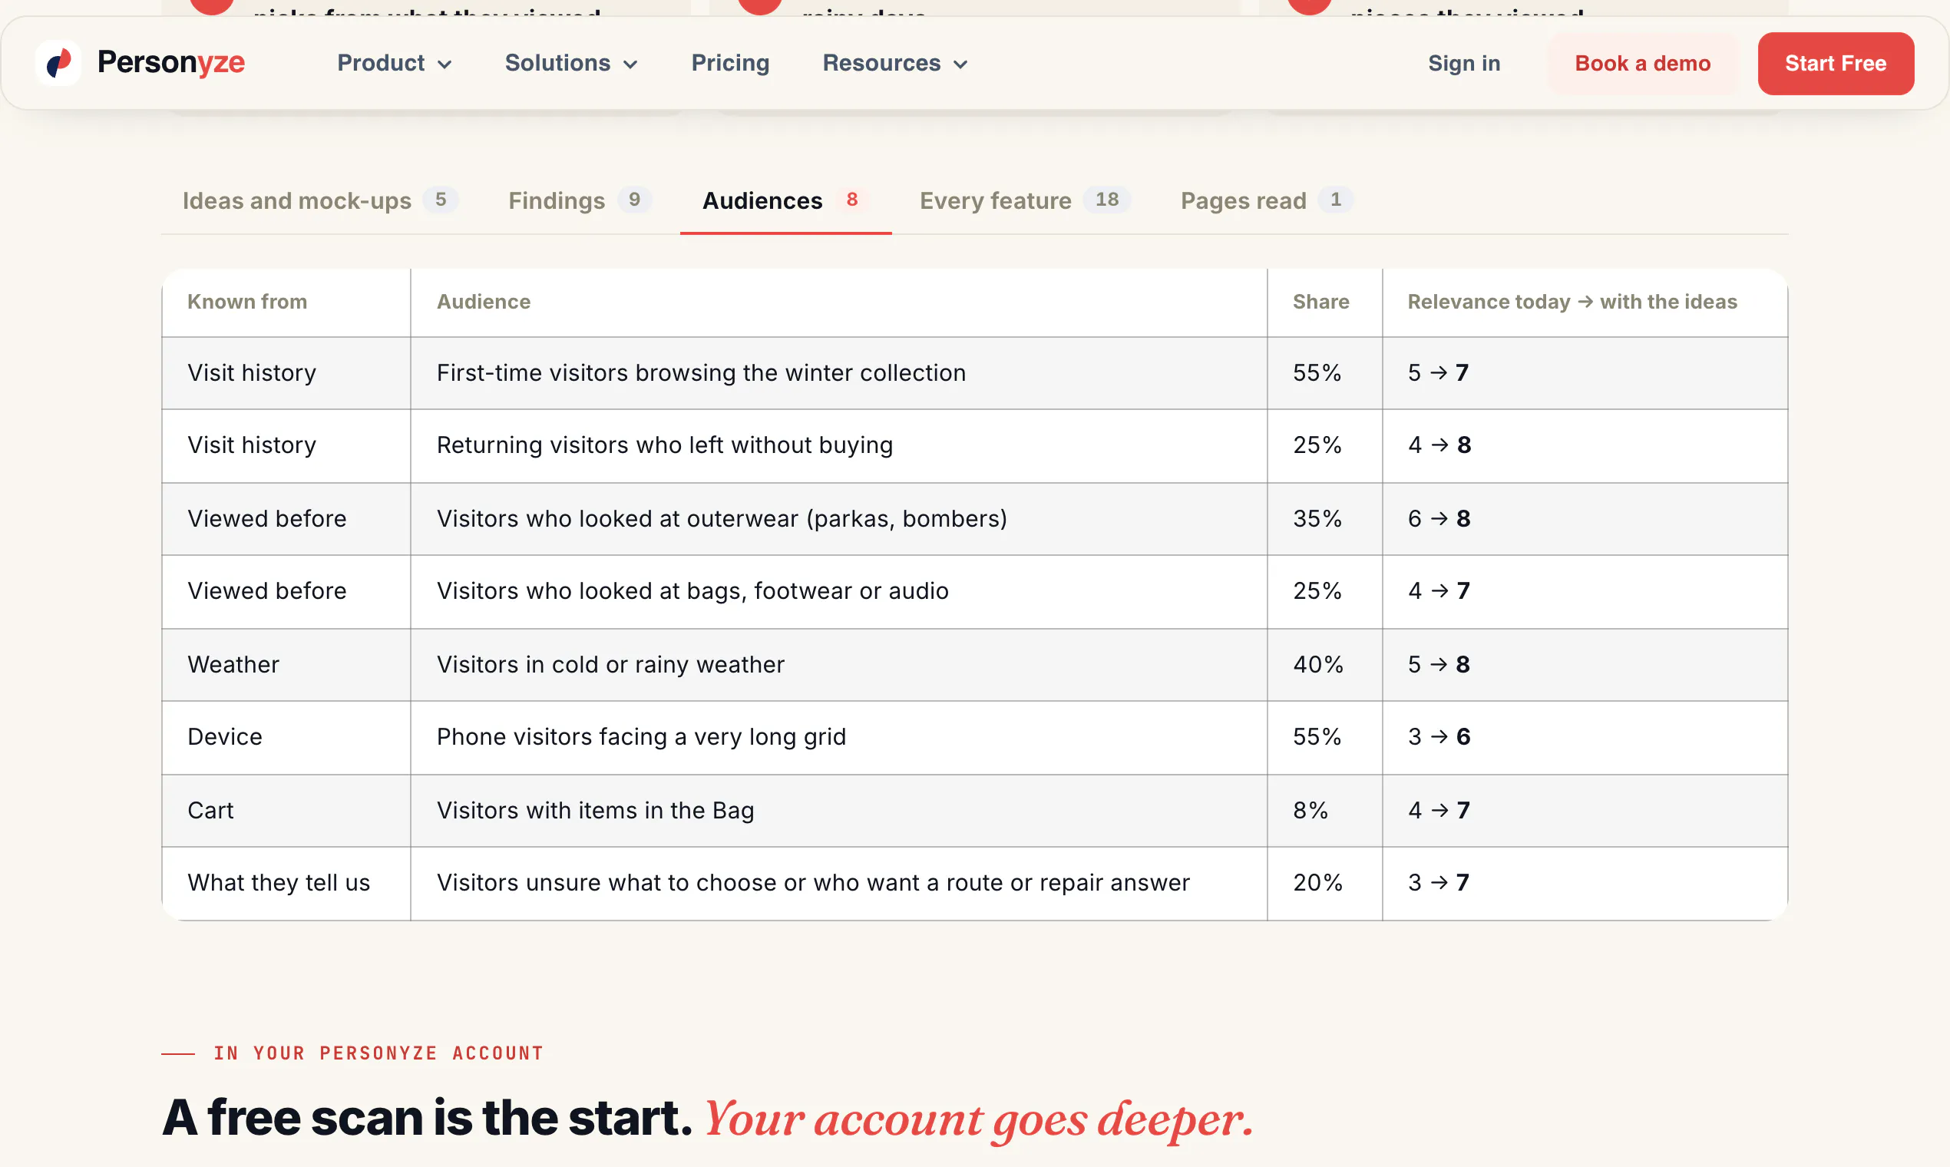
Task: Open the Pricing page
Action: 730,63
